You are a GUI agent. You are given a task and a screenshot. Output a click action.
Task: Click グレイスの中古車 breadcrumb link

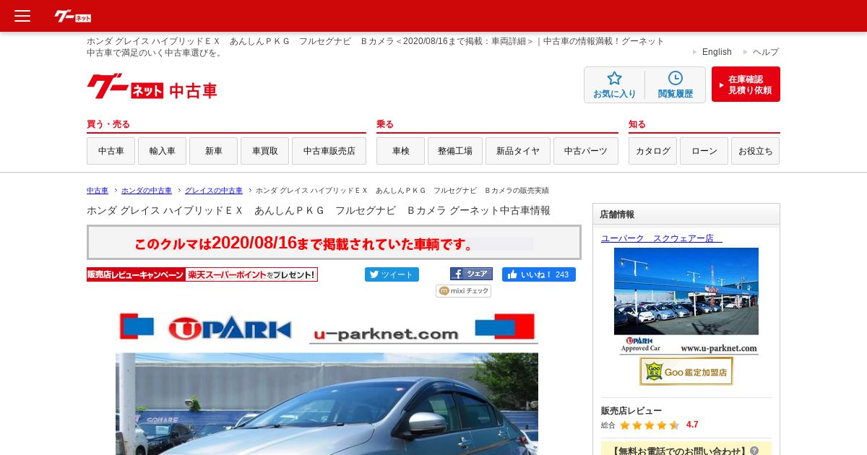tap(214, 191)
